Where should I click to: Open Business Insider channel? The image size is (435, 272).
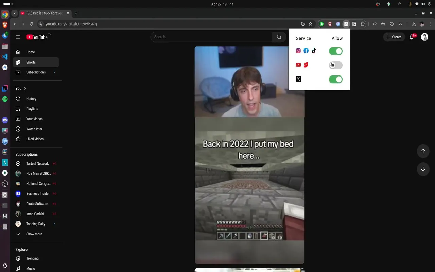(36, 194)
